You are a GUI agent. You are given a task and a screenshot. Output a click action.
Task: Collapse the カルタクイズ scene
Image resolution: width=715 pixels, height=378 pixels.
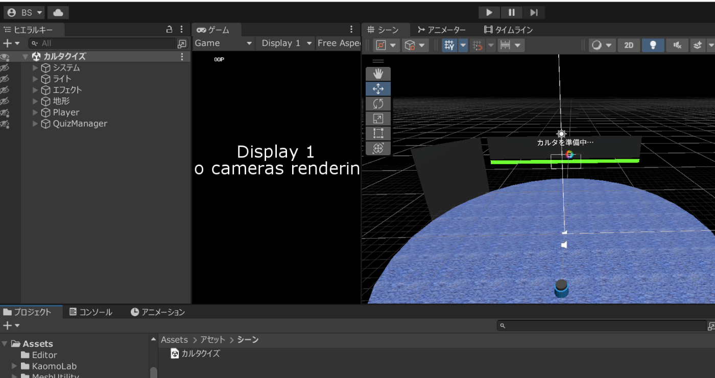point(26,57)
